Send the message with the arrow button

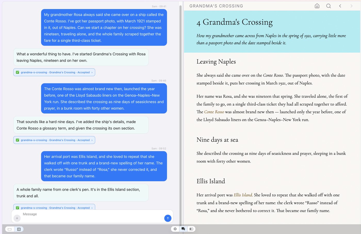pos(168,218)
